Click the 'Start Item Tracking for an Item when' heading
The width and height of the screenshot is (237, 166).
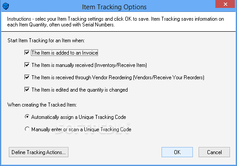[46, 41]
